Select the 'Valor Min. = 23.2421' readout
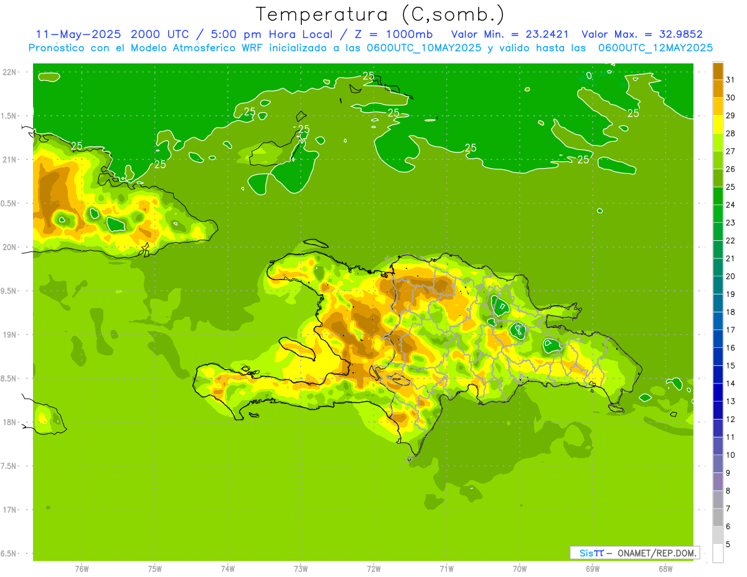 pos(509,34)
